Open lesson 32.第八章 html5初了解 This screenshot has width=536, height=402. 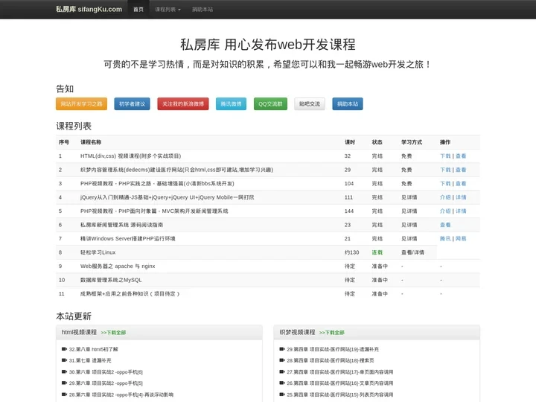pos(93,349)
